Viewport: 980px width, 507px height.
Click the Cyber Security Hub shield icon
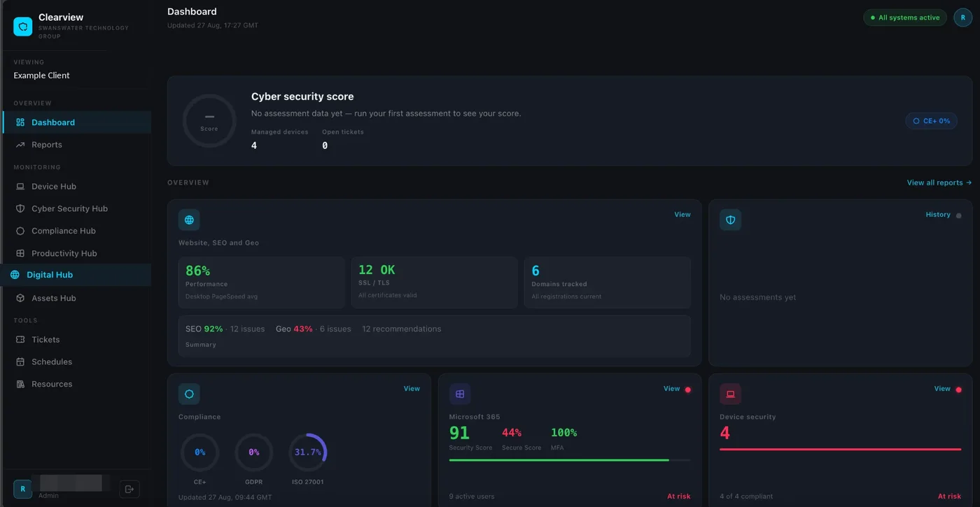click(20, 209)
